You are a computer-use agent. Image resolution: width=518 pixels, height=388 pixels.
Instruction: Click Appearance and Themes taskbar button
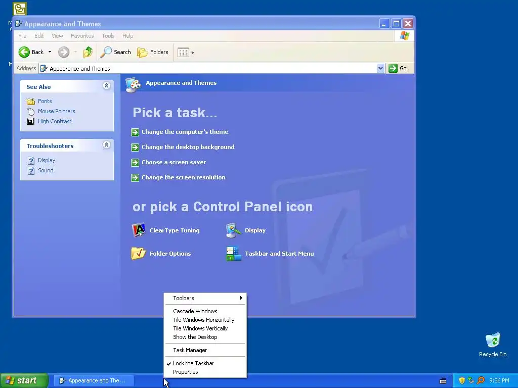coord(94,380)
